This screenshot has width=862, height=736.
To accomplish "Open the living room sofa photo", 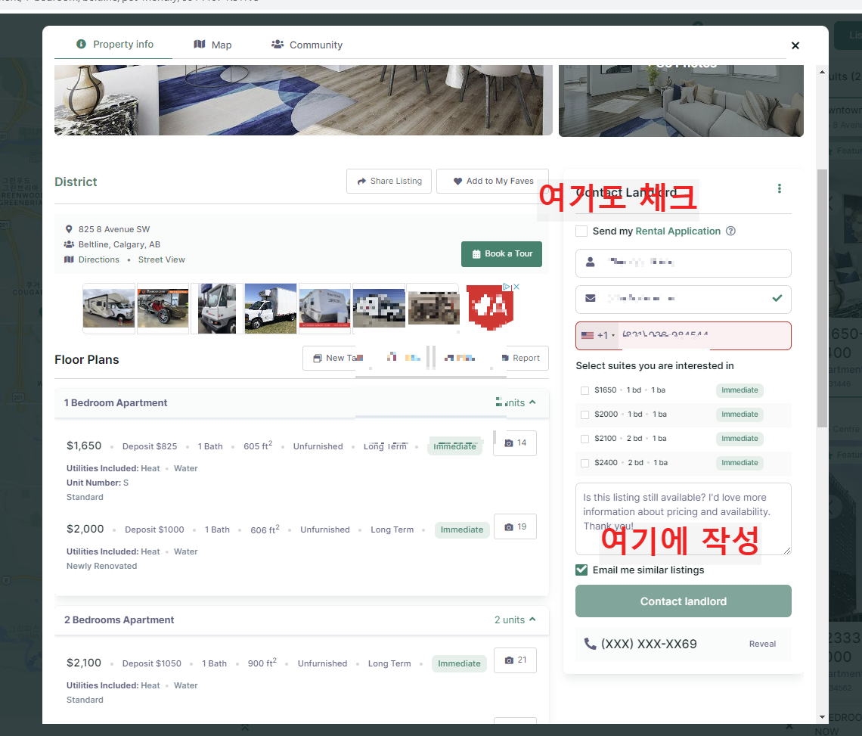I will click(681, 101).
